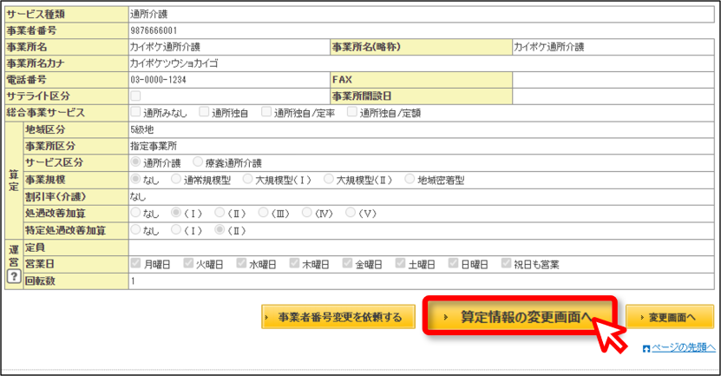Image resolution: width=721 pixels, height=376 pixels.
Task: Click the FAX field cell
Action: 613,80
